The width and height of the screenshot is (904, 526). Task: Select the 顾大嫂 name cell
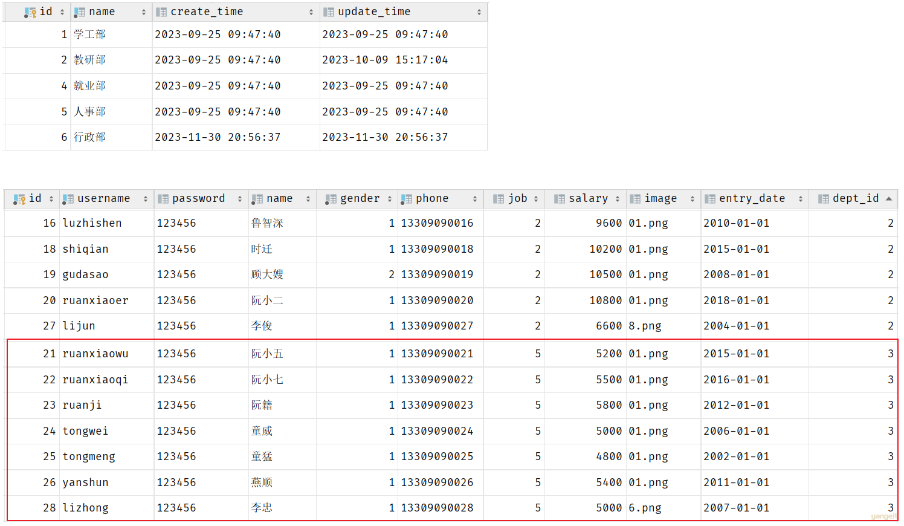(x=282, y=274)
